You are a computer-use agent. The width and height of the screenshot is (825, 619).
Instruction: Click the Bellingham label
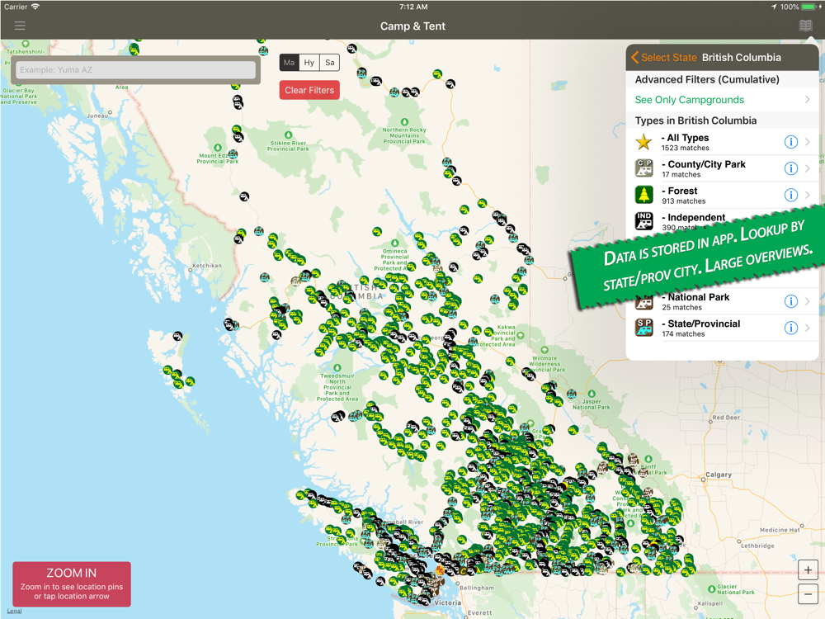coord(477,588)
